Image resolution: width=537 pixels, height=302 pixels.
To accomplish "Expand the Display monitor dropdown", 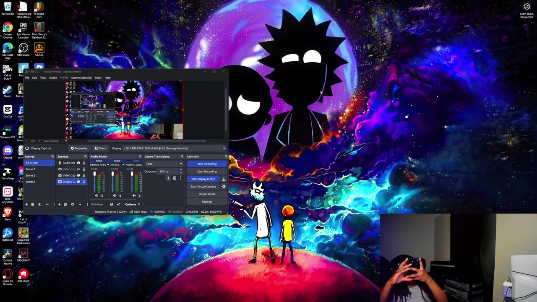I will [174, 148].
